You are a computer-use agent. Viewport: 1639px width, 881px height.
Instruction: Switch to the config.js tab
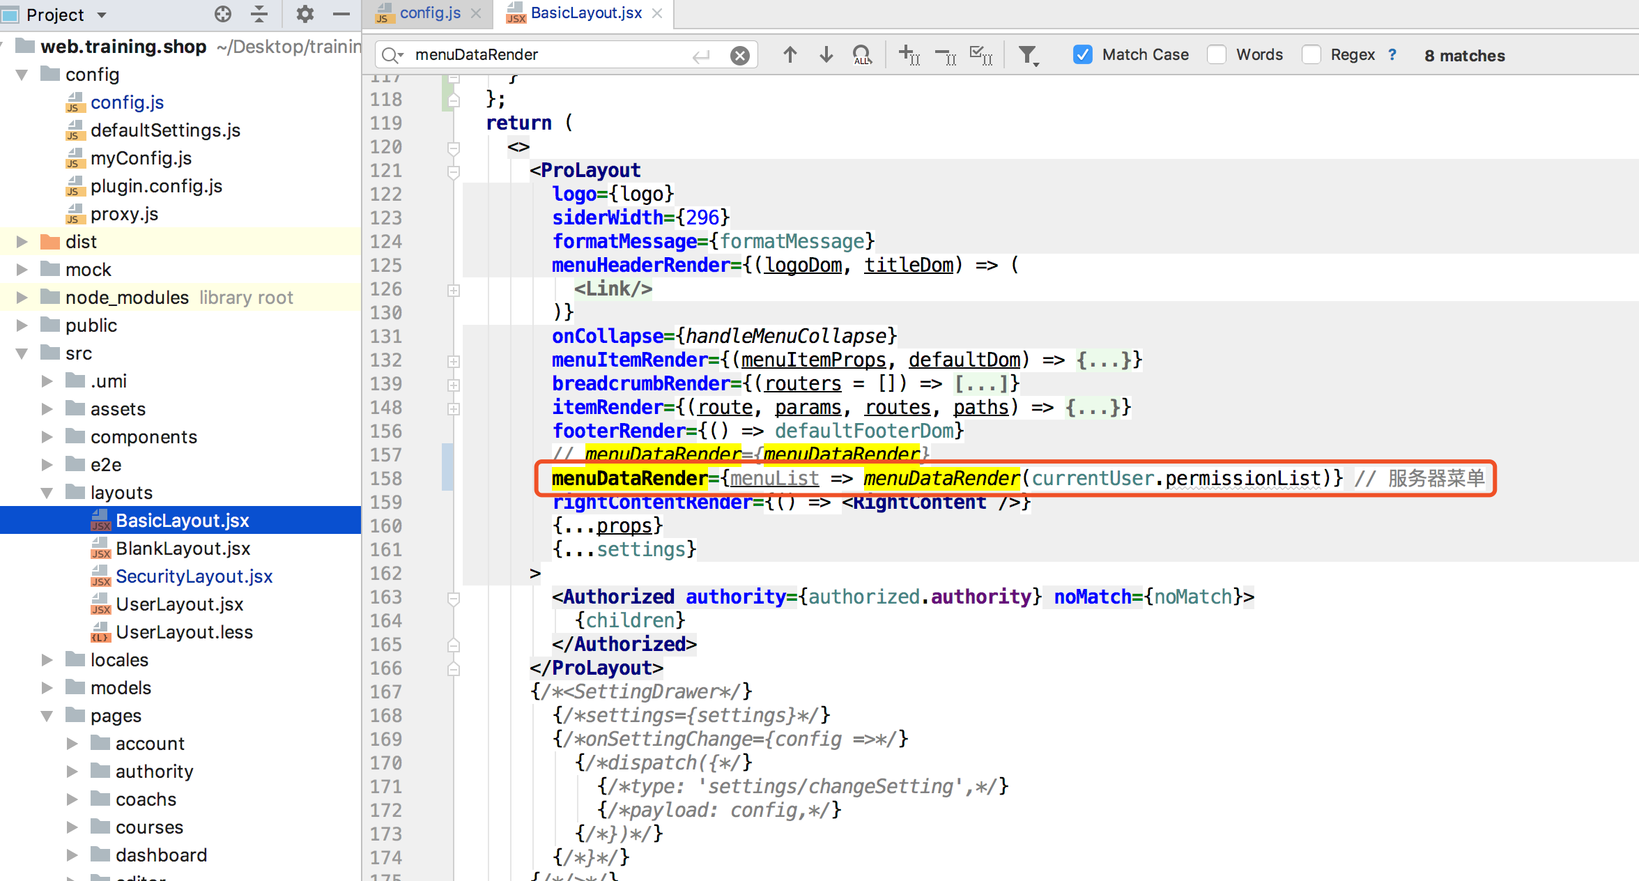[x=429, y=13]
